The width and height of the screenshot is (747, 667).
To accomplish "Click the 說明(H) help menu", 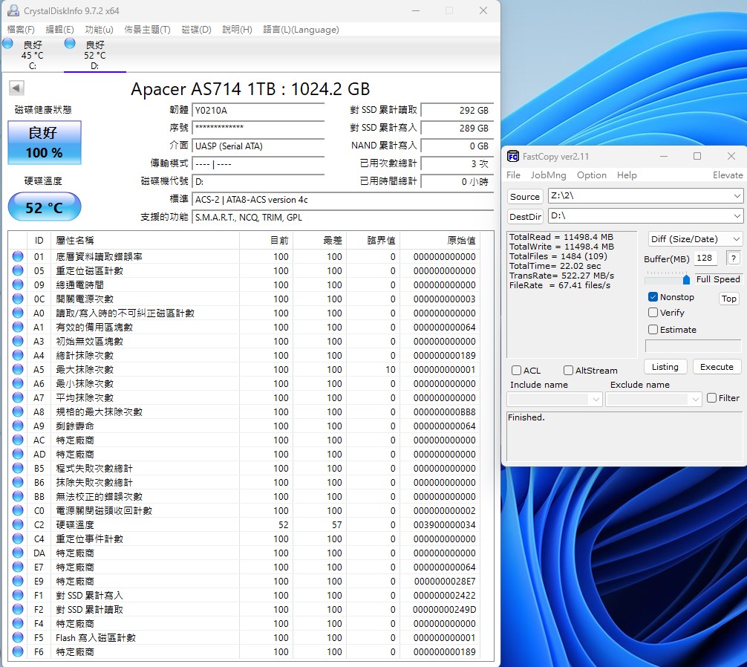I will [x=237, y=30].
